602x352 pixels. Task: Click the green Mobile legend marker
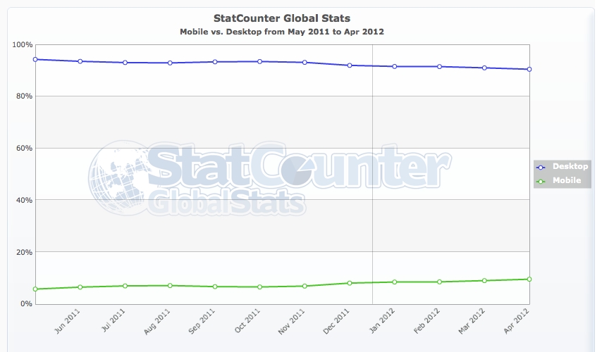pyautogui.click(x=541, y=182)
